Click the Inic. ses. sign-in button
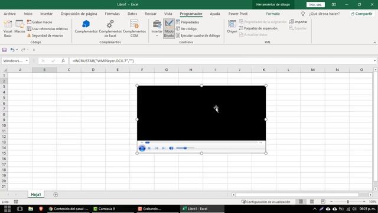Image resolution: width=378 pixels, height=213 pixels. click(315, 5)
